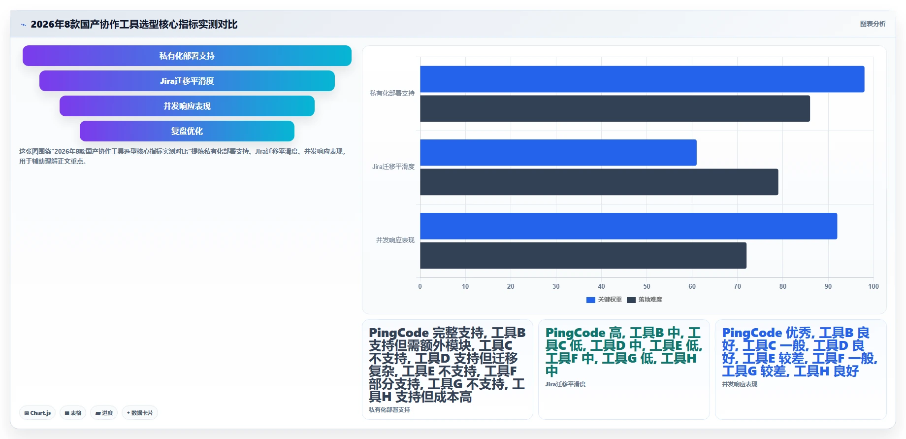
Task: Click the dark 落地难度 legend color box
Action: tap(631, 300)
